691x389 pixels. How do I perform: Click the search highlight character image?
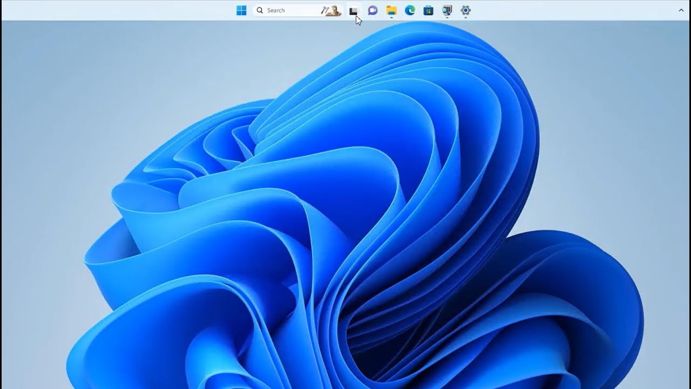332,10
